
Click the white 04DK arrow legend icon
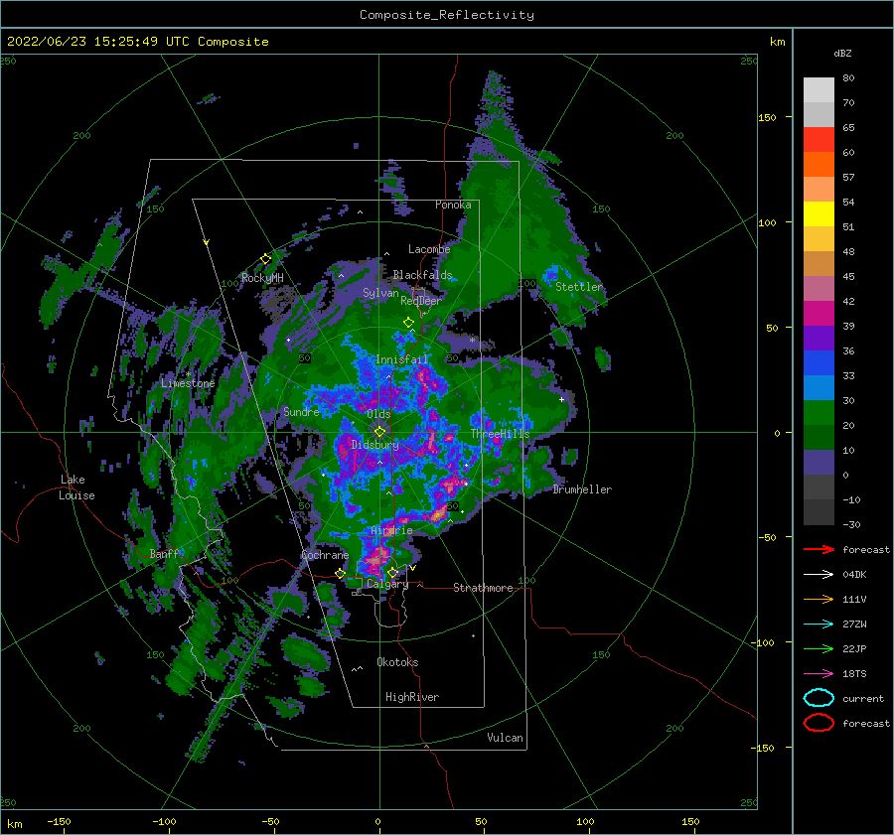[819, 575]
